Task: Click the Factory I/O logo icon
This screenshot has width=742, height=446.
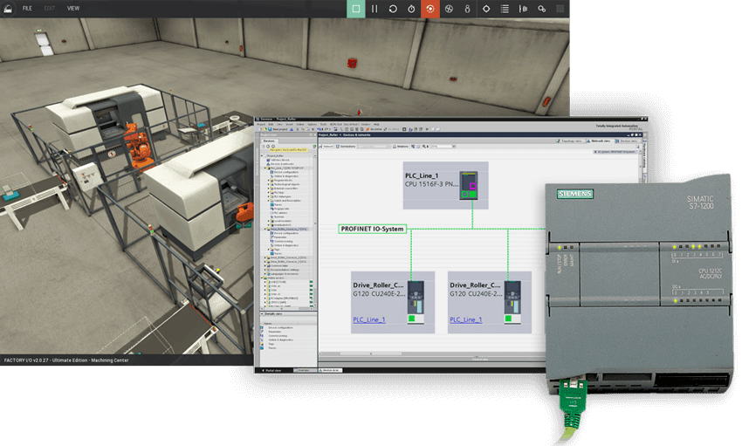Action: point(8,9)
